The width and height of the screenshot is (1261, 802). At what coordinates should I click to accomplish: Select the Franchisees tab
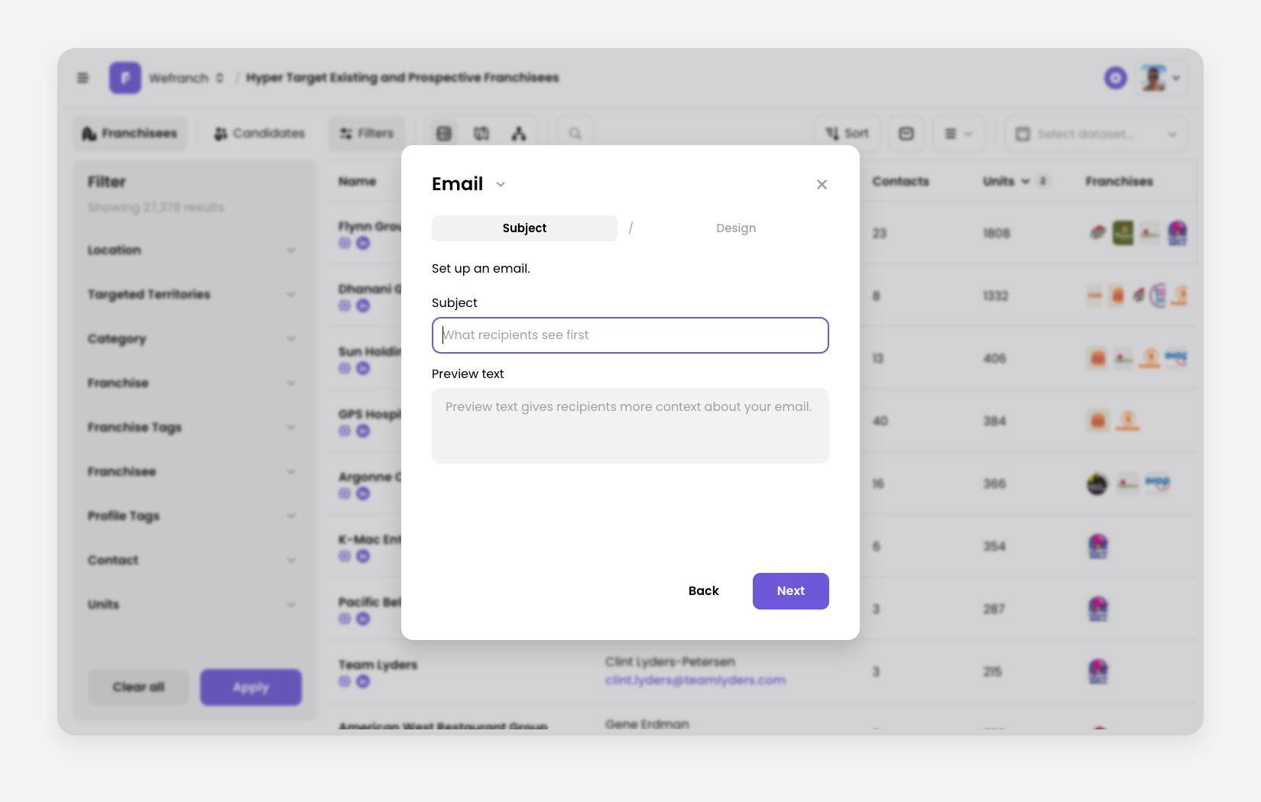[x=130, y=134]
